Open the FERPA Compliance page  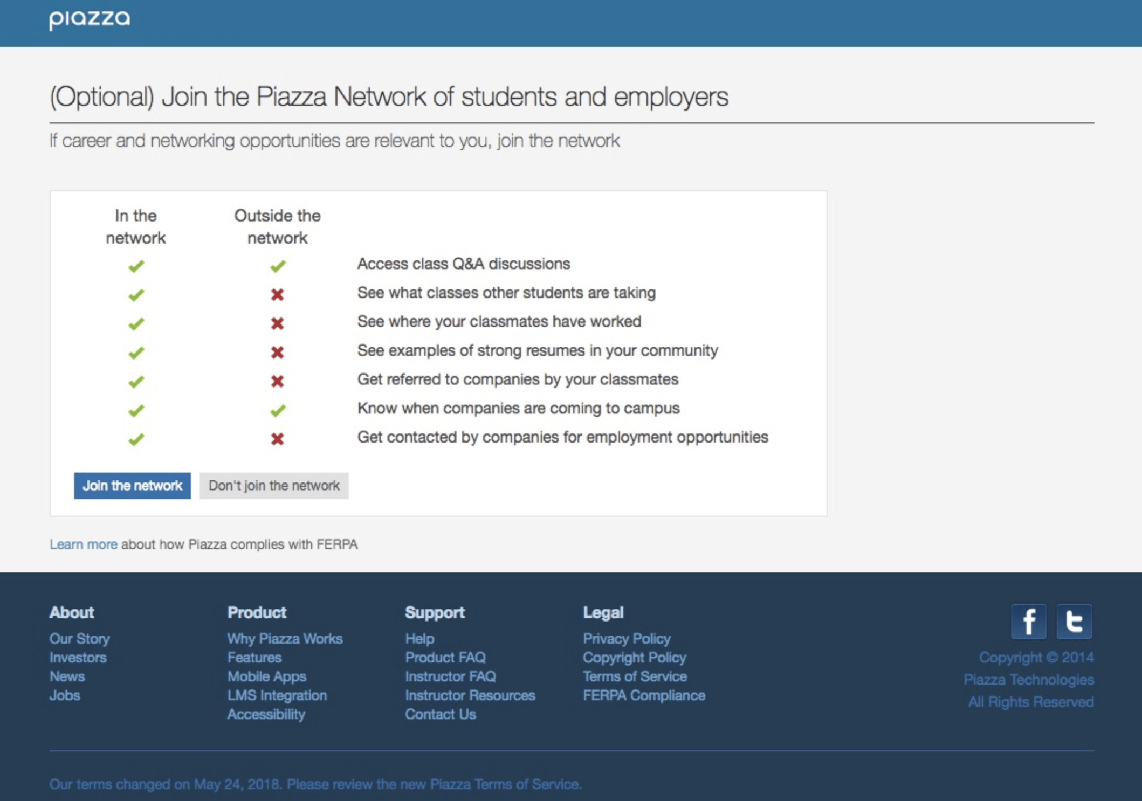coord(644,695)
